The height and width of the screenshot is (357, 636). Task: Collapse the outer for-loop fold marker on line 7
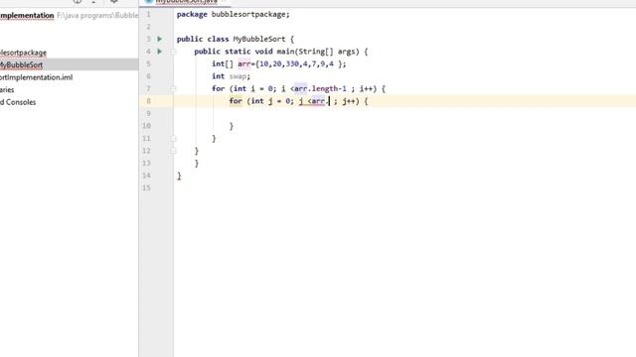click(x=173, y=88)
